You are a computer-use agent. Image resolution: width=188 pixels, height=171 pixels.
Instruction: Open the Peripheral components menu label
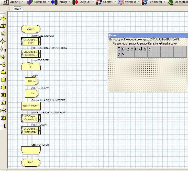point(155,2)
